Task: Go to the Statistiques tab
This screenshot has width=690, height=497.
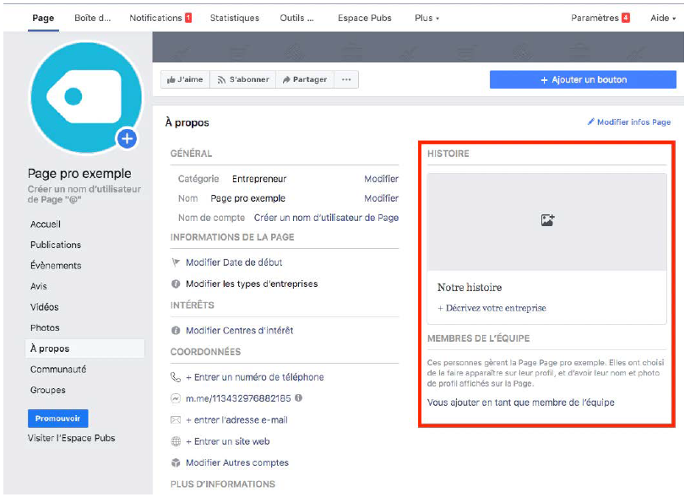Action: coord(235,18)
